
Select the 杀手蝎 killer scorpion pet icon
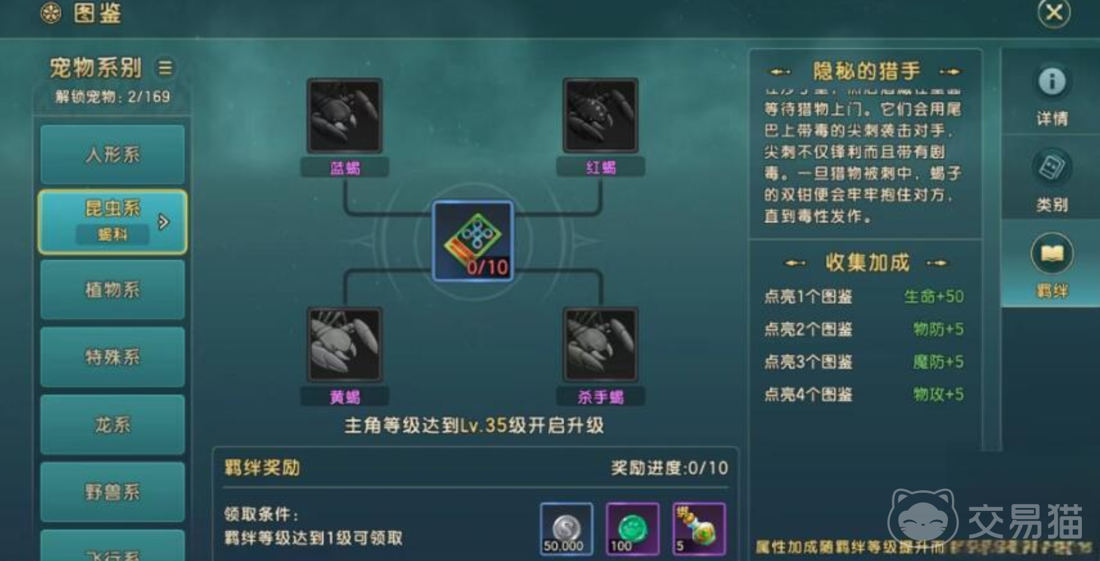600,345
